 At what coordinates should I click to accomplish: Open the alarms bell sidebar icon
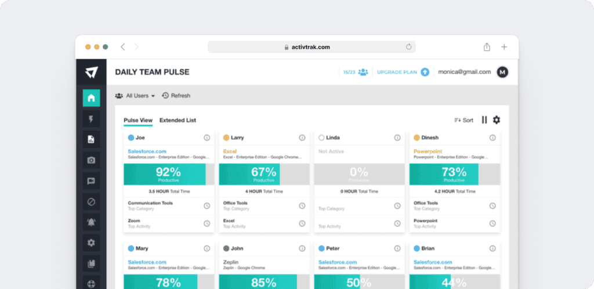(x=91, y=222)
